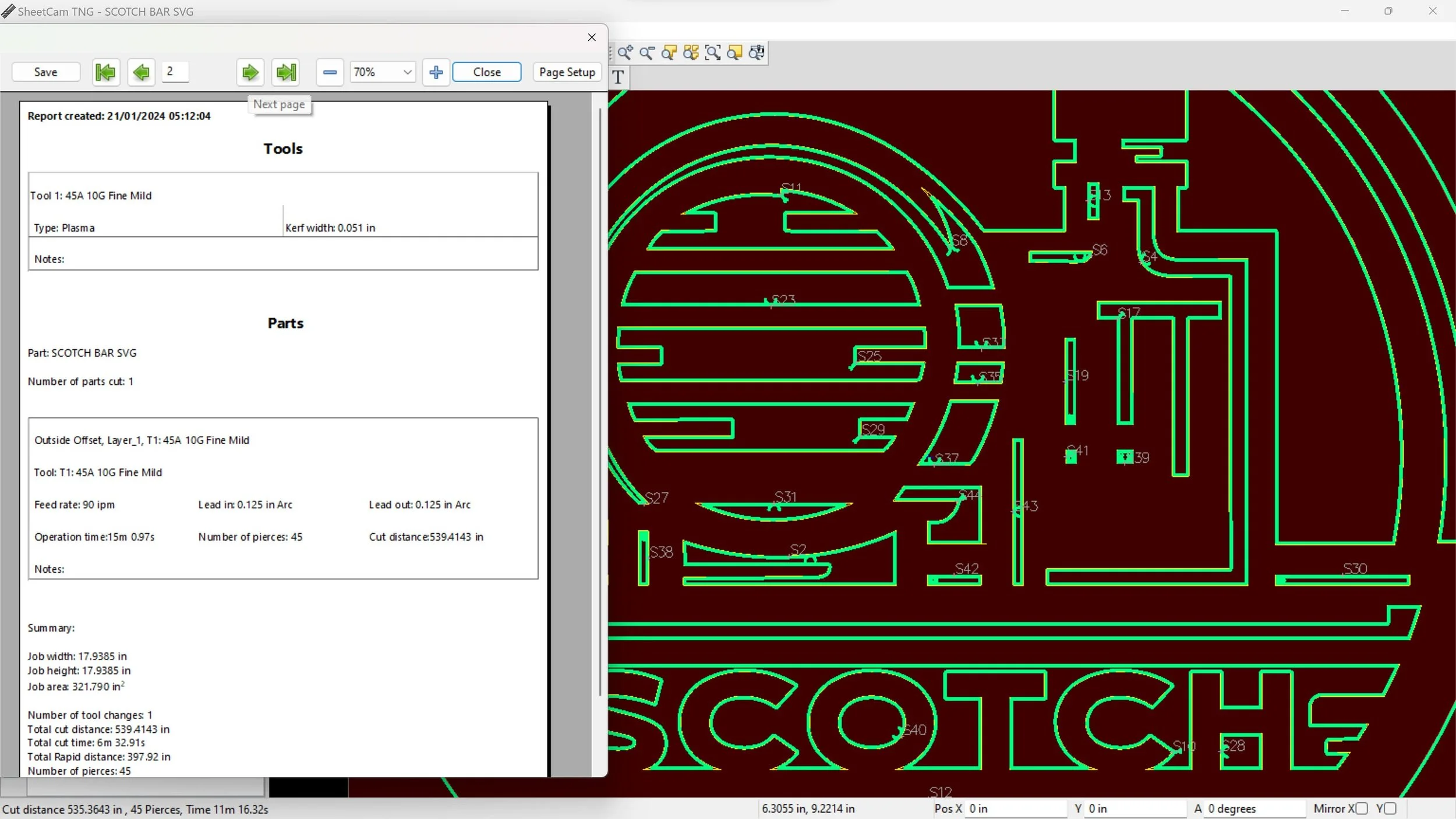Click 'Outside Offset, Layer_1' operation line
Image resolution: width=1456 pixels, height=819 pixels.
142,440
